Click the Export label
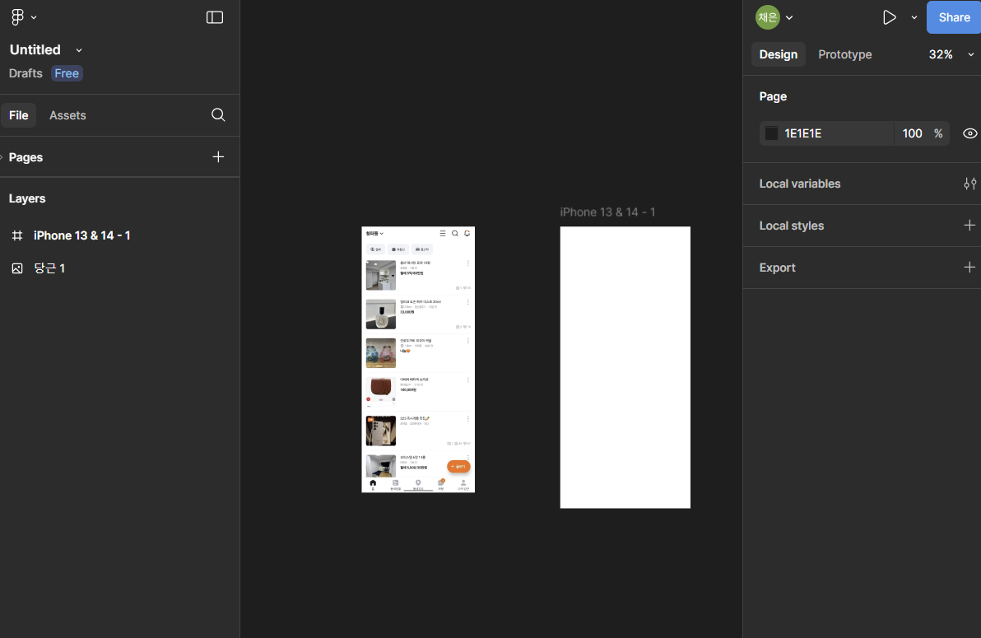981x638 pixels. 777,268
